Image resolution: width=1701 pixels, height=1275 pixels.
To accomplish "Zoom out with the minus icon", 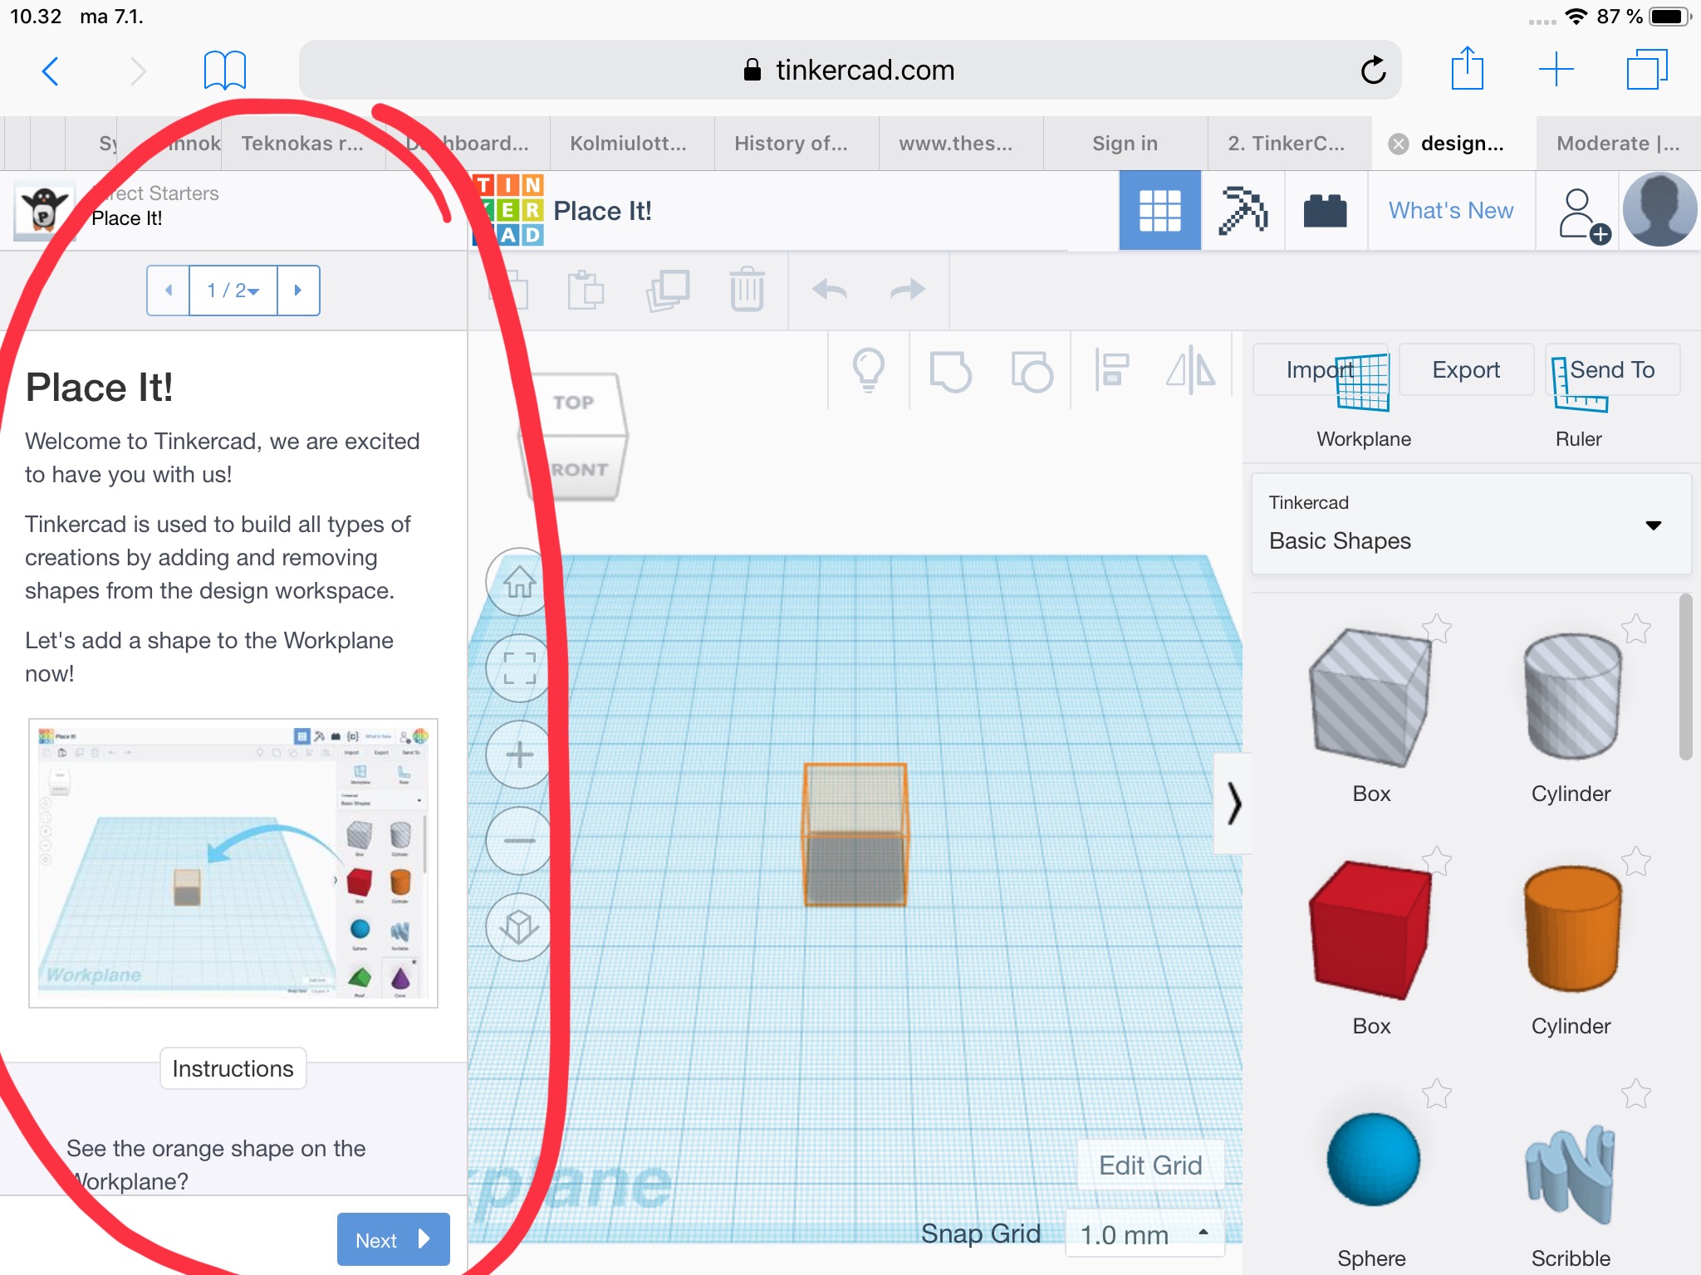I will (520, 841).
